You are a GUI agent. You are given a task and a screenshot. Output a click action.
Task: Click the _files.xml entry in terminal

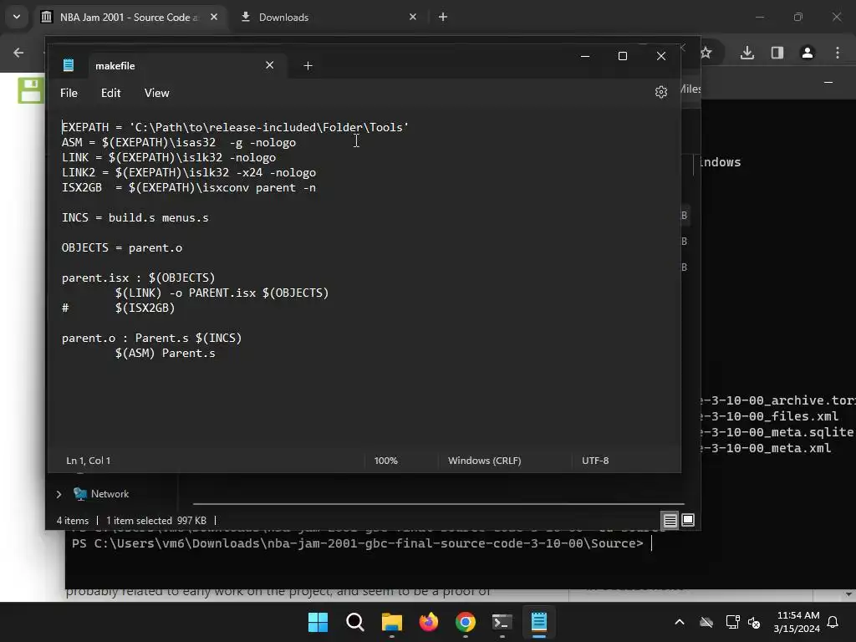(x=770, y=416)
